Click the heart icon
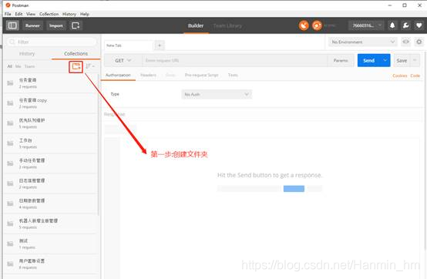427x279 pixels. point(419,25)
